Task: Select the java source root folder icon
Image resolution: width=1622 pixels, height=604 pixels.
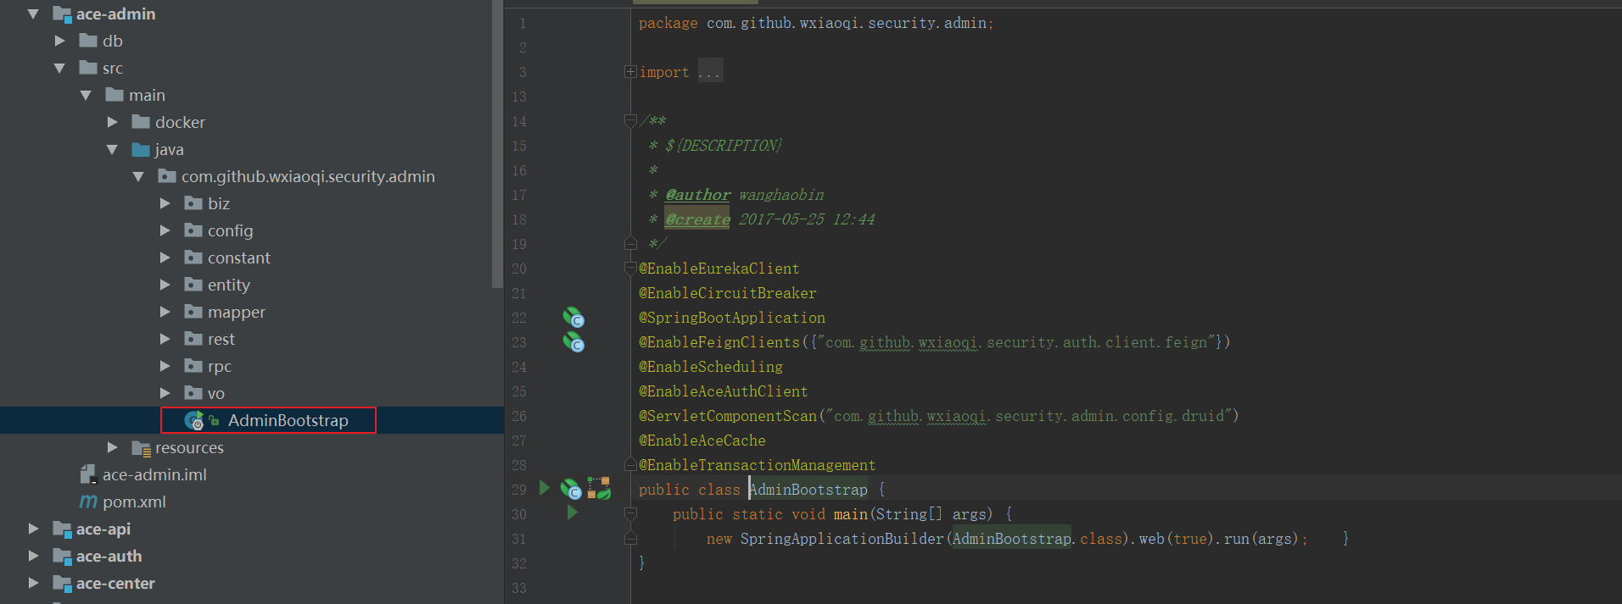Action: tap(141, 149)
